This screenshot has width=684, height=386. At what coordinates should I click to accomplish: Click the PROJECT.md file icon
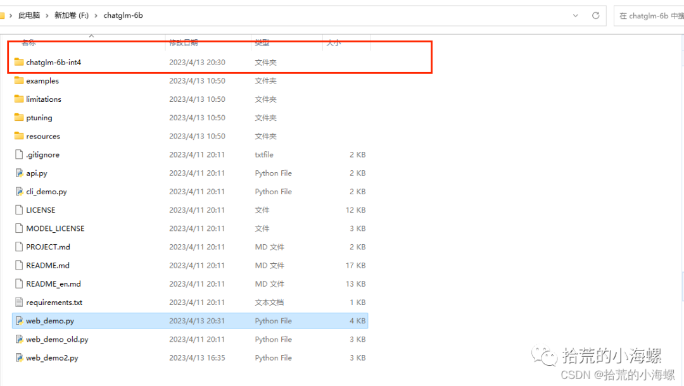pyautogui.click(x=19, y=247)
